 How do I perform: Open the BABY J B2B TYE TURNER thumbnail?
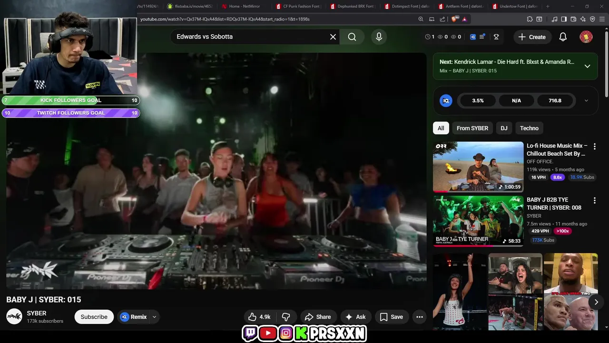click(x=478, y=221)
